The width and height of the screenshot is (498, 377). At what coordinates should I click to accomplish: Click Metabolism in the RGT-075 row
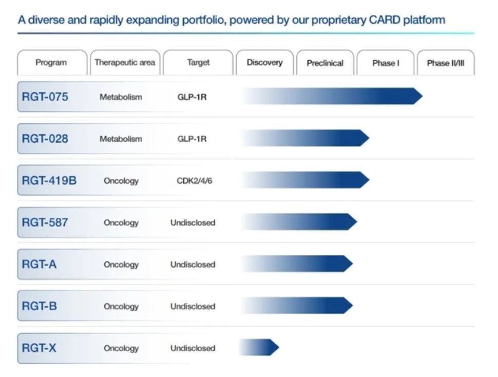click(x=121, y=97)
